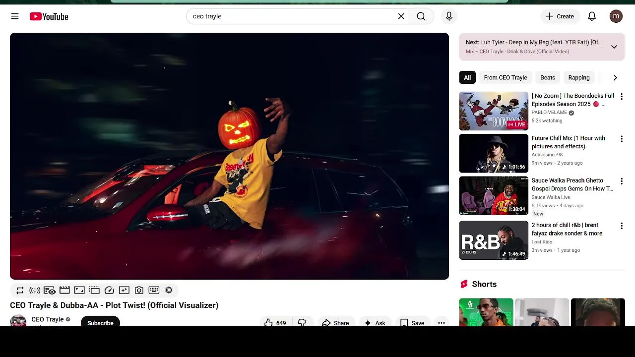The height and width of the screenshot is (357, 635).
Task: Toggle the resize player icon
Action: point(79,290)
